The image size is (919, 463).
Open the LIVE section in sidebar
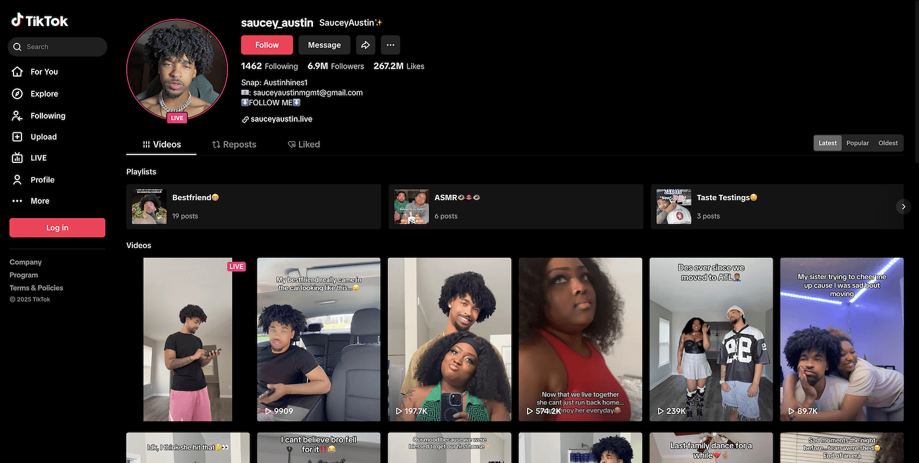tap(38, 158)
